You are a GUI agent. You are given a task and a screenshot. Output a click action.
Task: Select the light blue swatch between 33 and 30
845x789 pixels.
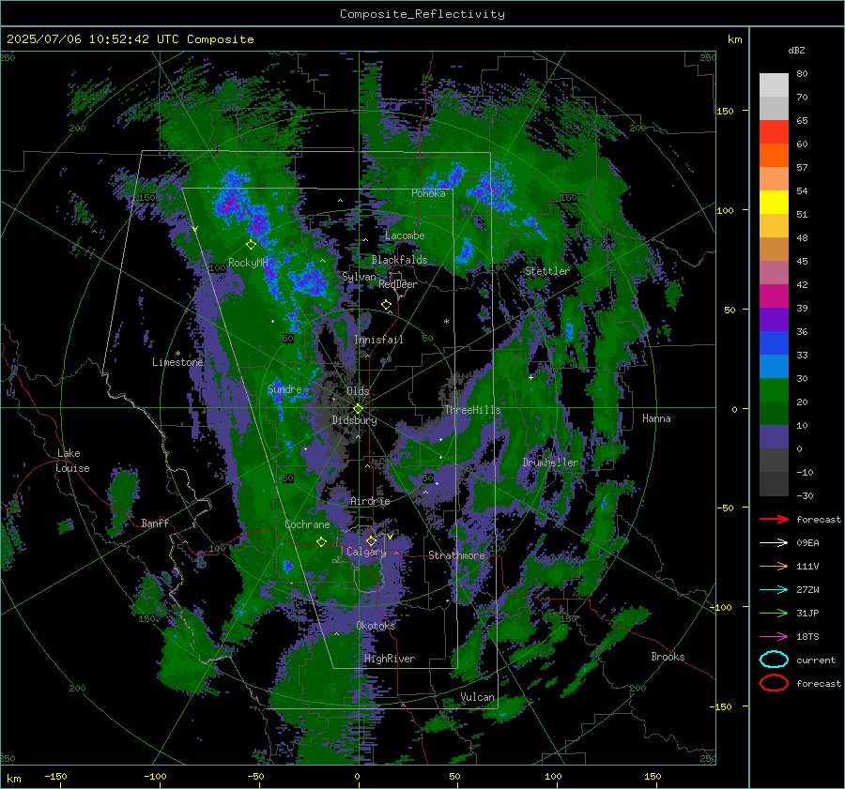pyautogui.click(x=774, y=366)
